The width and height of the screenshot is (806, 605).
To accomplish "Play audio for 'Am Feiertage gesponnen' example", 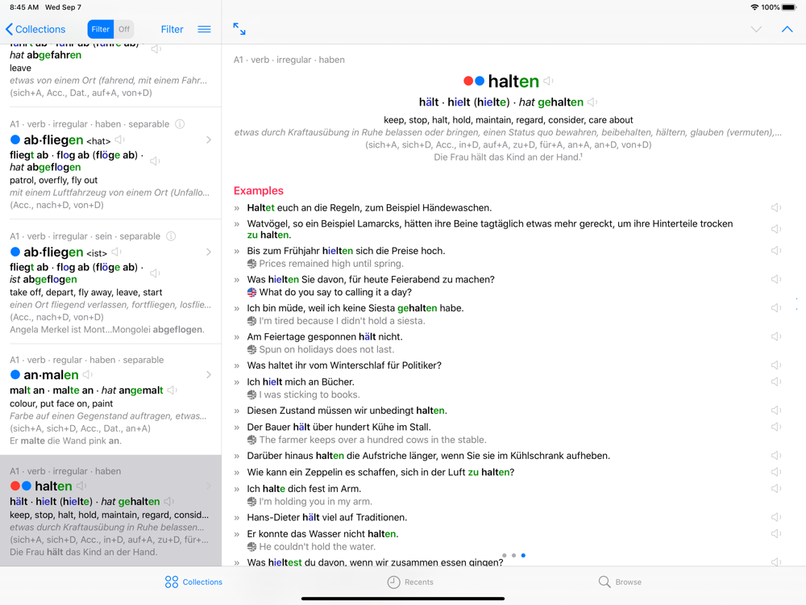I will tap(775, 336).
